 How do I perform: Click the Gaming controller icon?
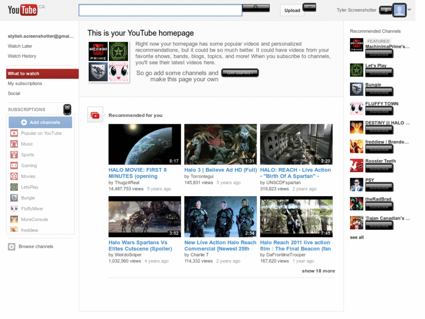(x=14, y=165)
